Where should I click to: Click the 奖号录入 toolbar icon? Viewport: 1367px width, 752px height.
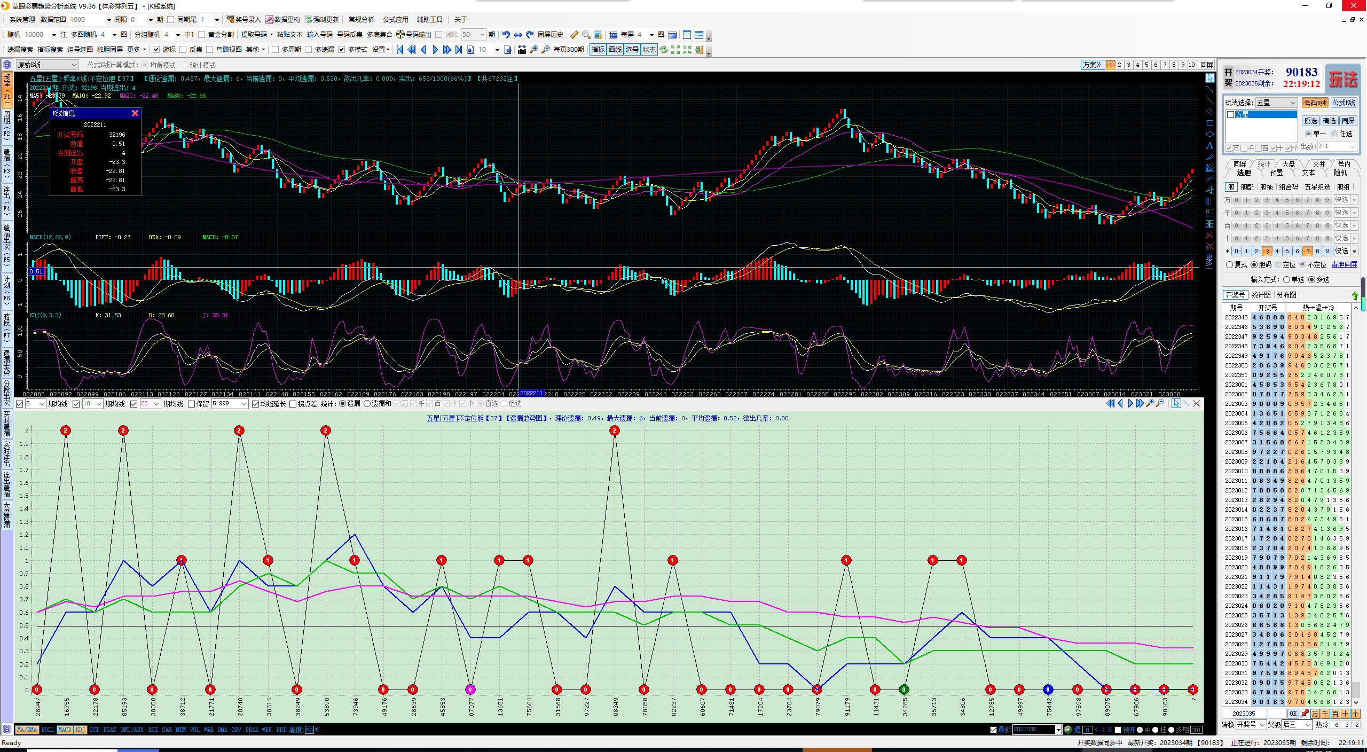230,19
